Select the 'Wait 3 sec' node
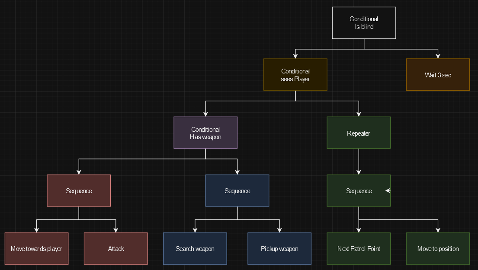Screen dimensions: 478x270 437,75
